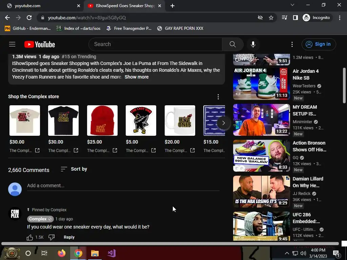Click the magnifier search button
This screenshot has width=347, height=260.
tap(232, 44)
